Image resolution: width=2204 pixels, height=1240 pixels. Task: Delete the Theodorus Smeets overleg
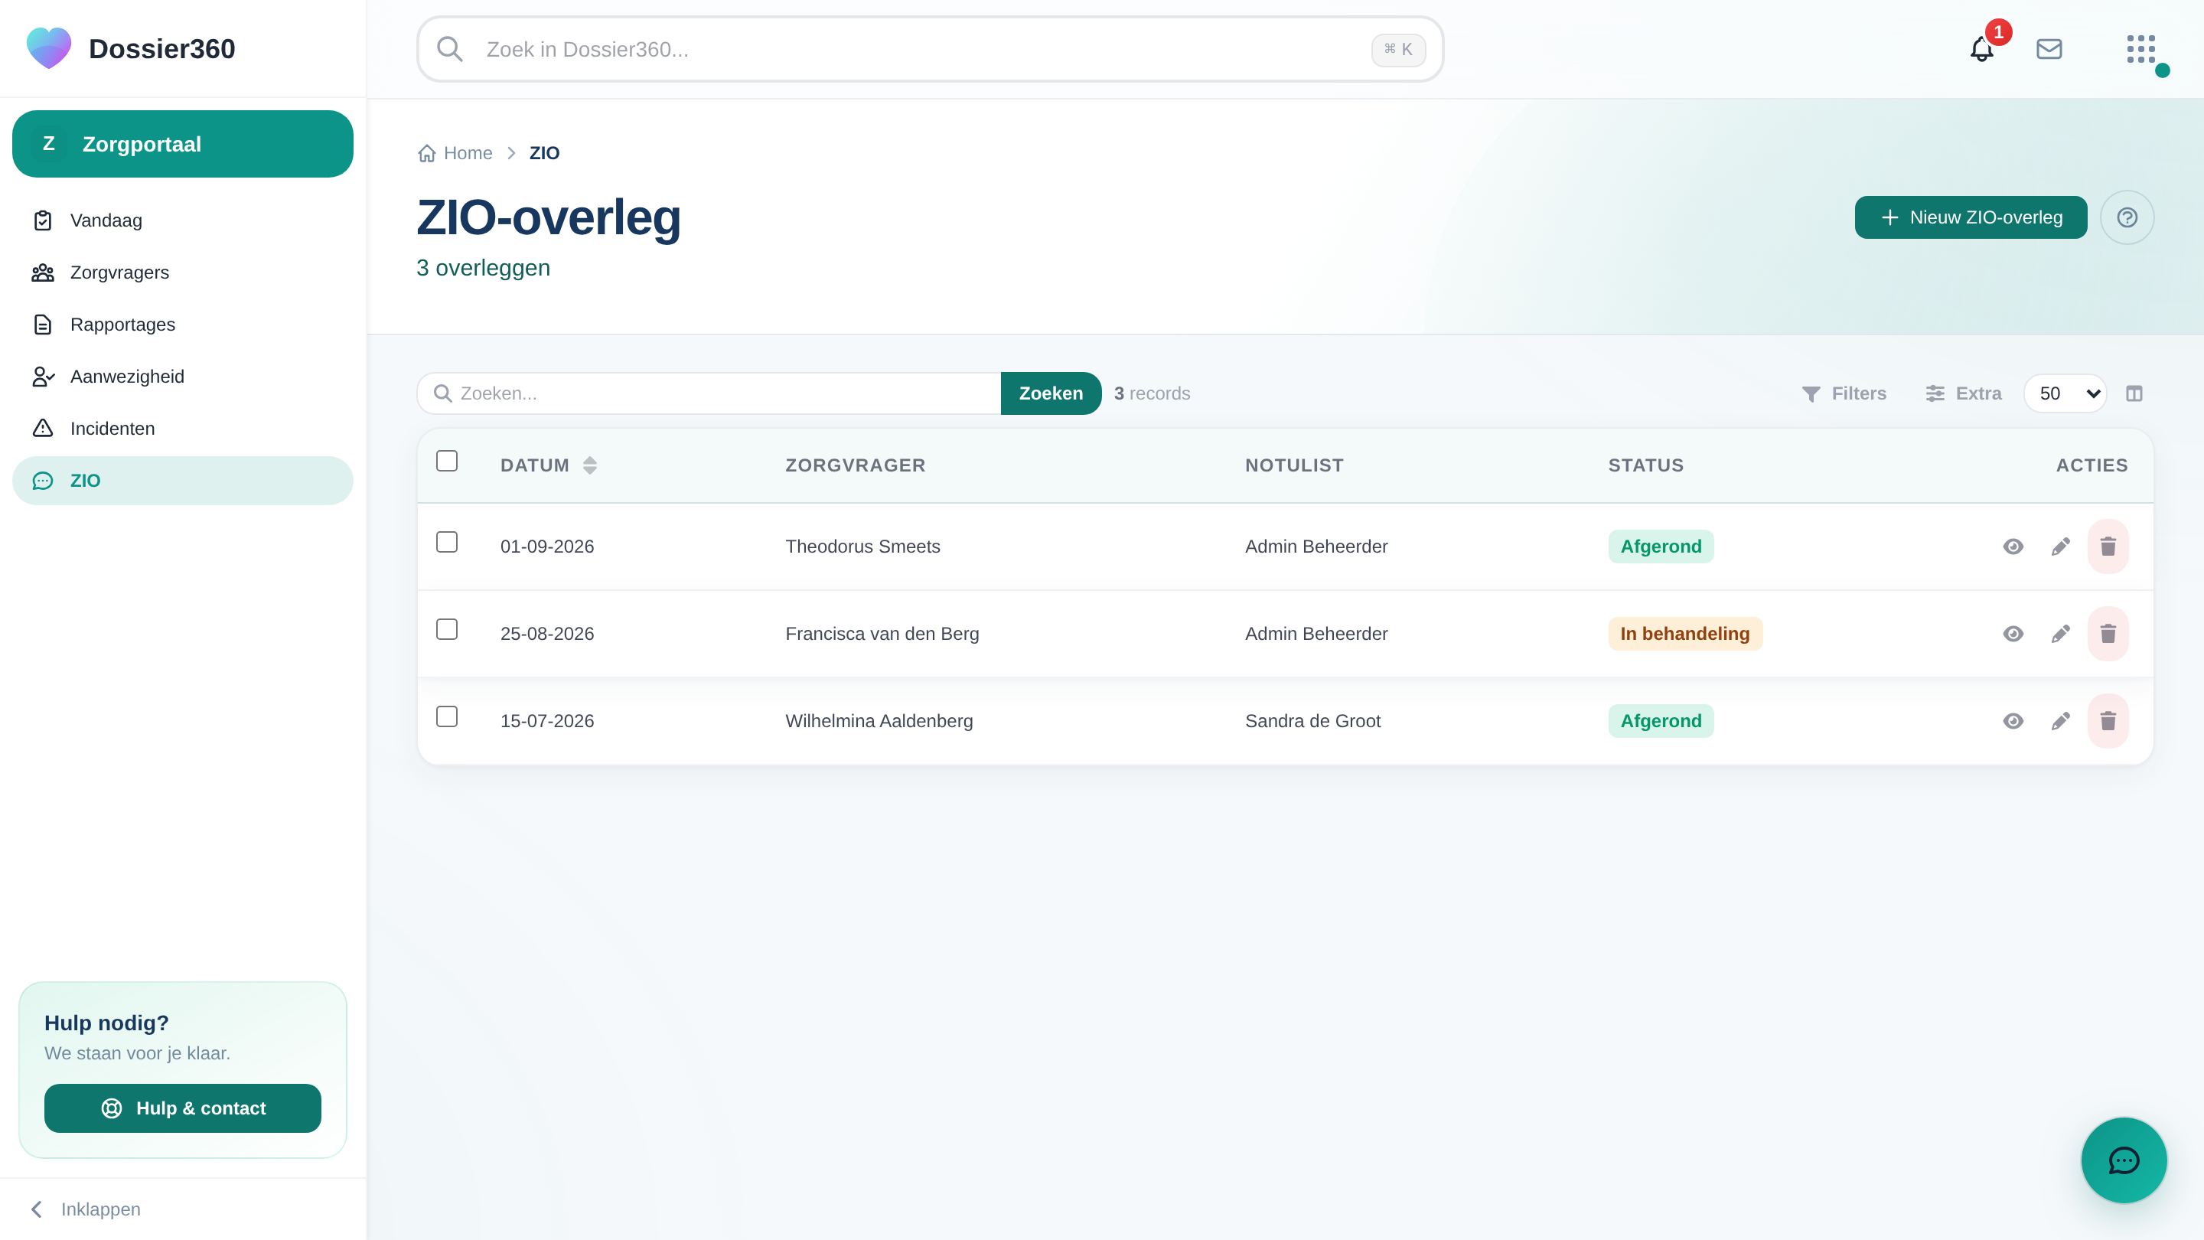pos(2108,547)
